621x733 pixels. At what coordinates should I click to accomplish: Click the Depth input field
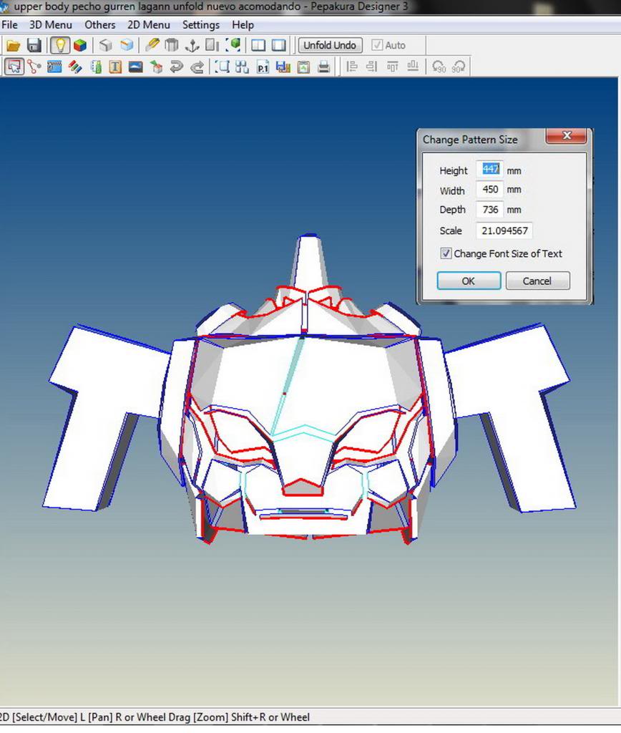pyautogui.click(x=489, y=210)
